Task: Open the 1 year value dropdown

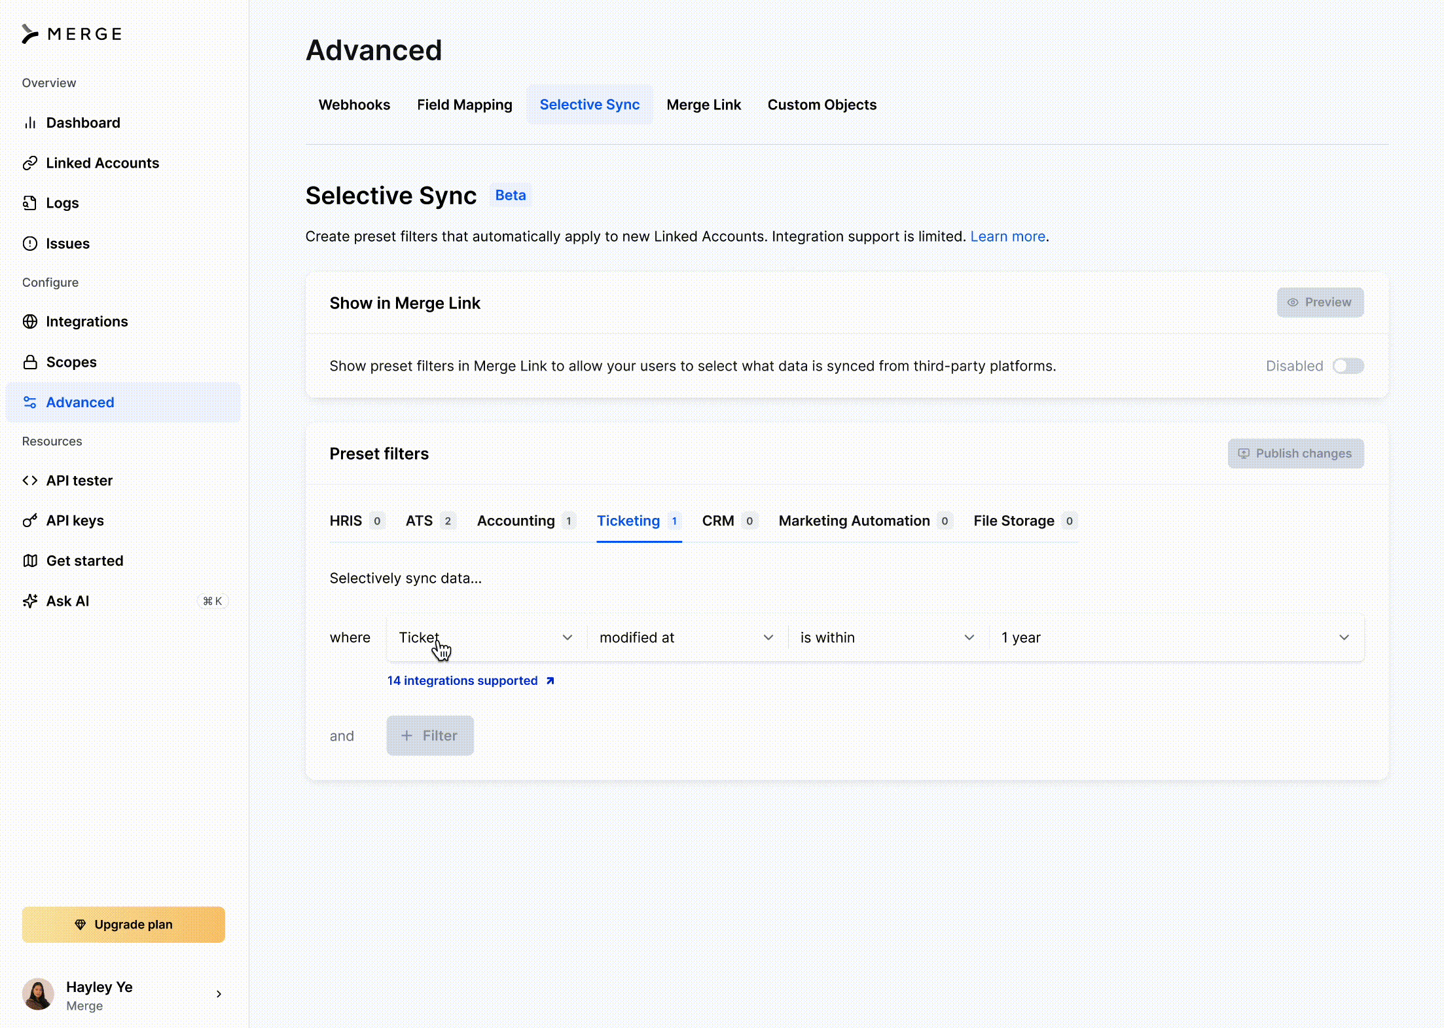Action: pyautogui.click(x=1176, y=638)
